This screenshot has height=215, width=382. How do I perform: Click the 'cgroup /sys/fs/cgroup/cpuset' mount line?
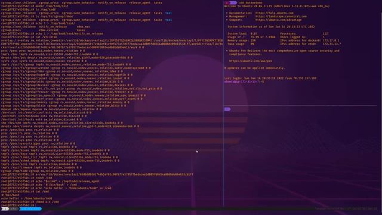click(x=65, y=78)
